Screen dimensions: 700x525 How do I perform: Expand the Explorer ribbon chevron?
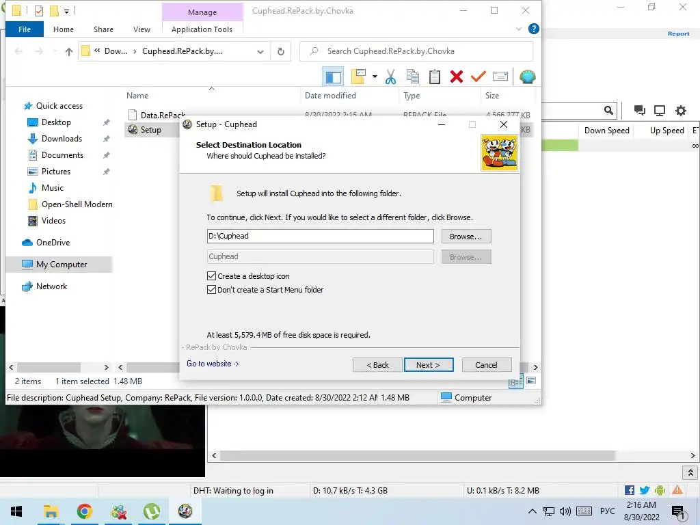pyautogui.click(x=519, y=29)
